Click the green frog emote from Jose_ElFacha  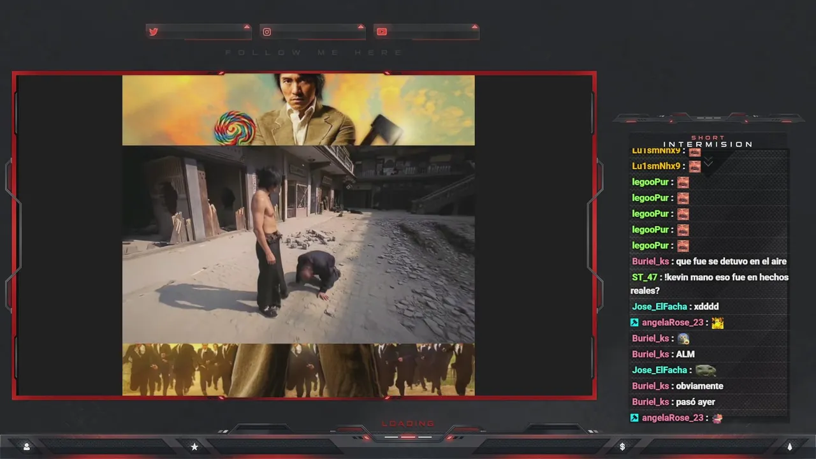pyautogui.click(x=706, y=370)
